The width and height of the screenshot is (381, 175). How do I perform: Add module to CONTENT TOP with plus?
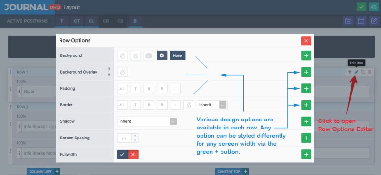pos(245,171)
